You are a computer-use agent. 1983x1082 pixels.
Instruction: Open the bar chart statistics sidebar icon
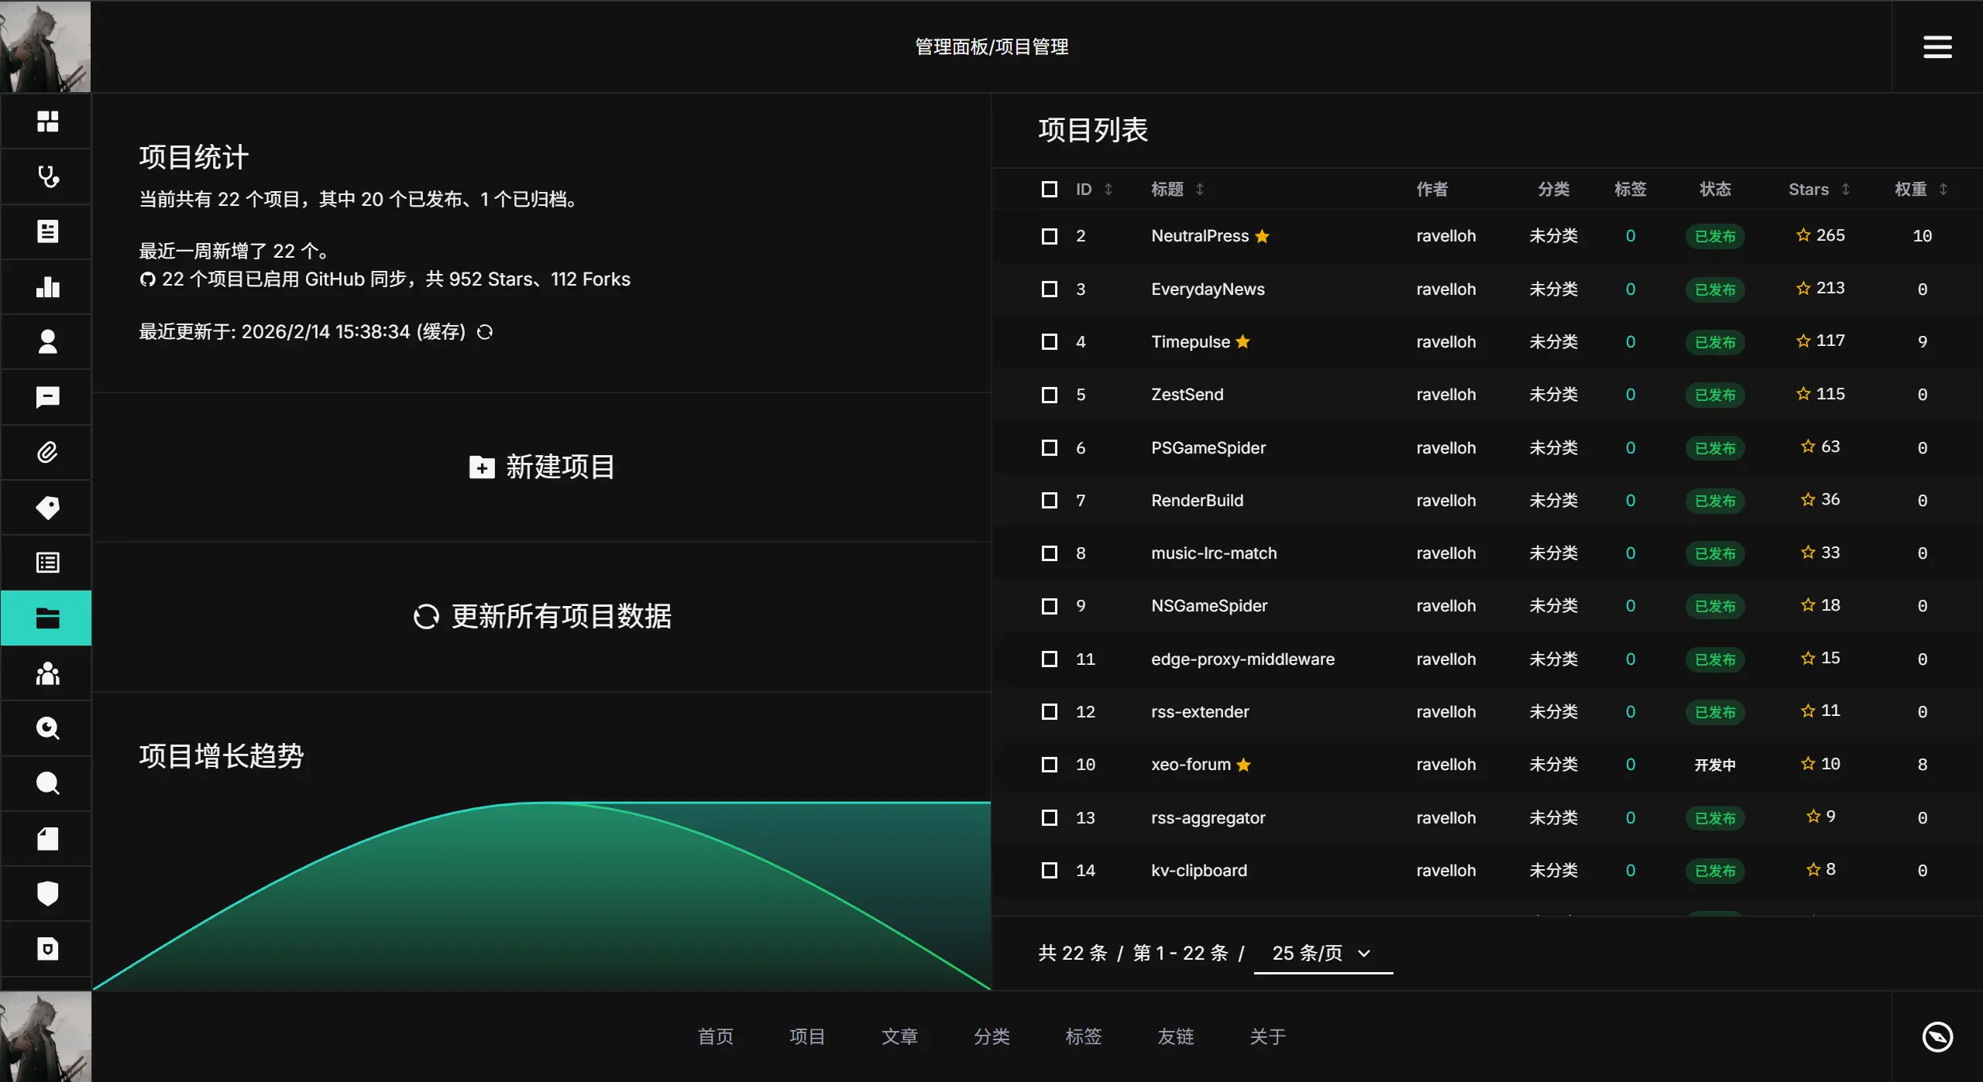pyautogui.click(x=47, y=287)
